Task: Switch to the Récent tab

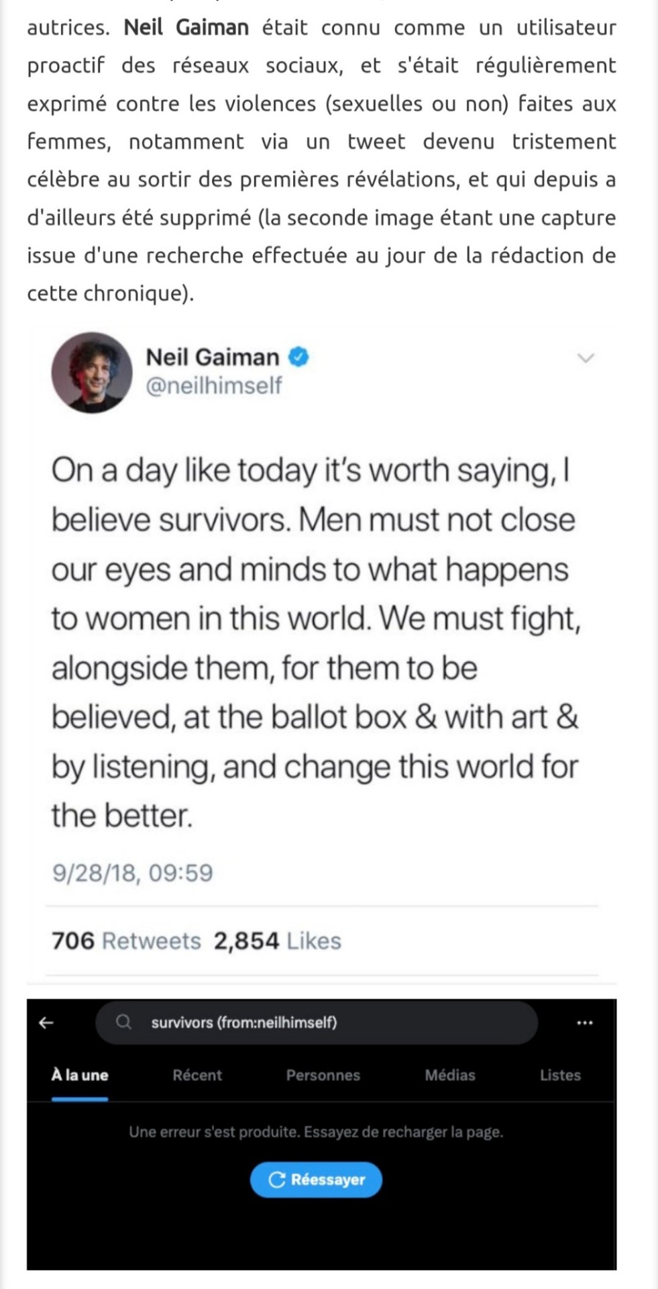Action: [197, 1075]
